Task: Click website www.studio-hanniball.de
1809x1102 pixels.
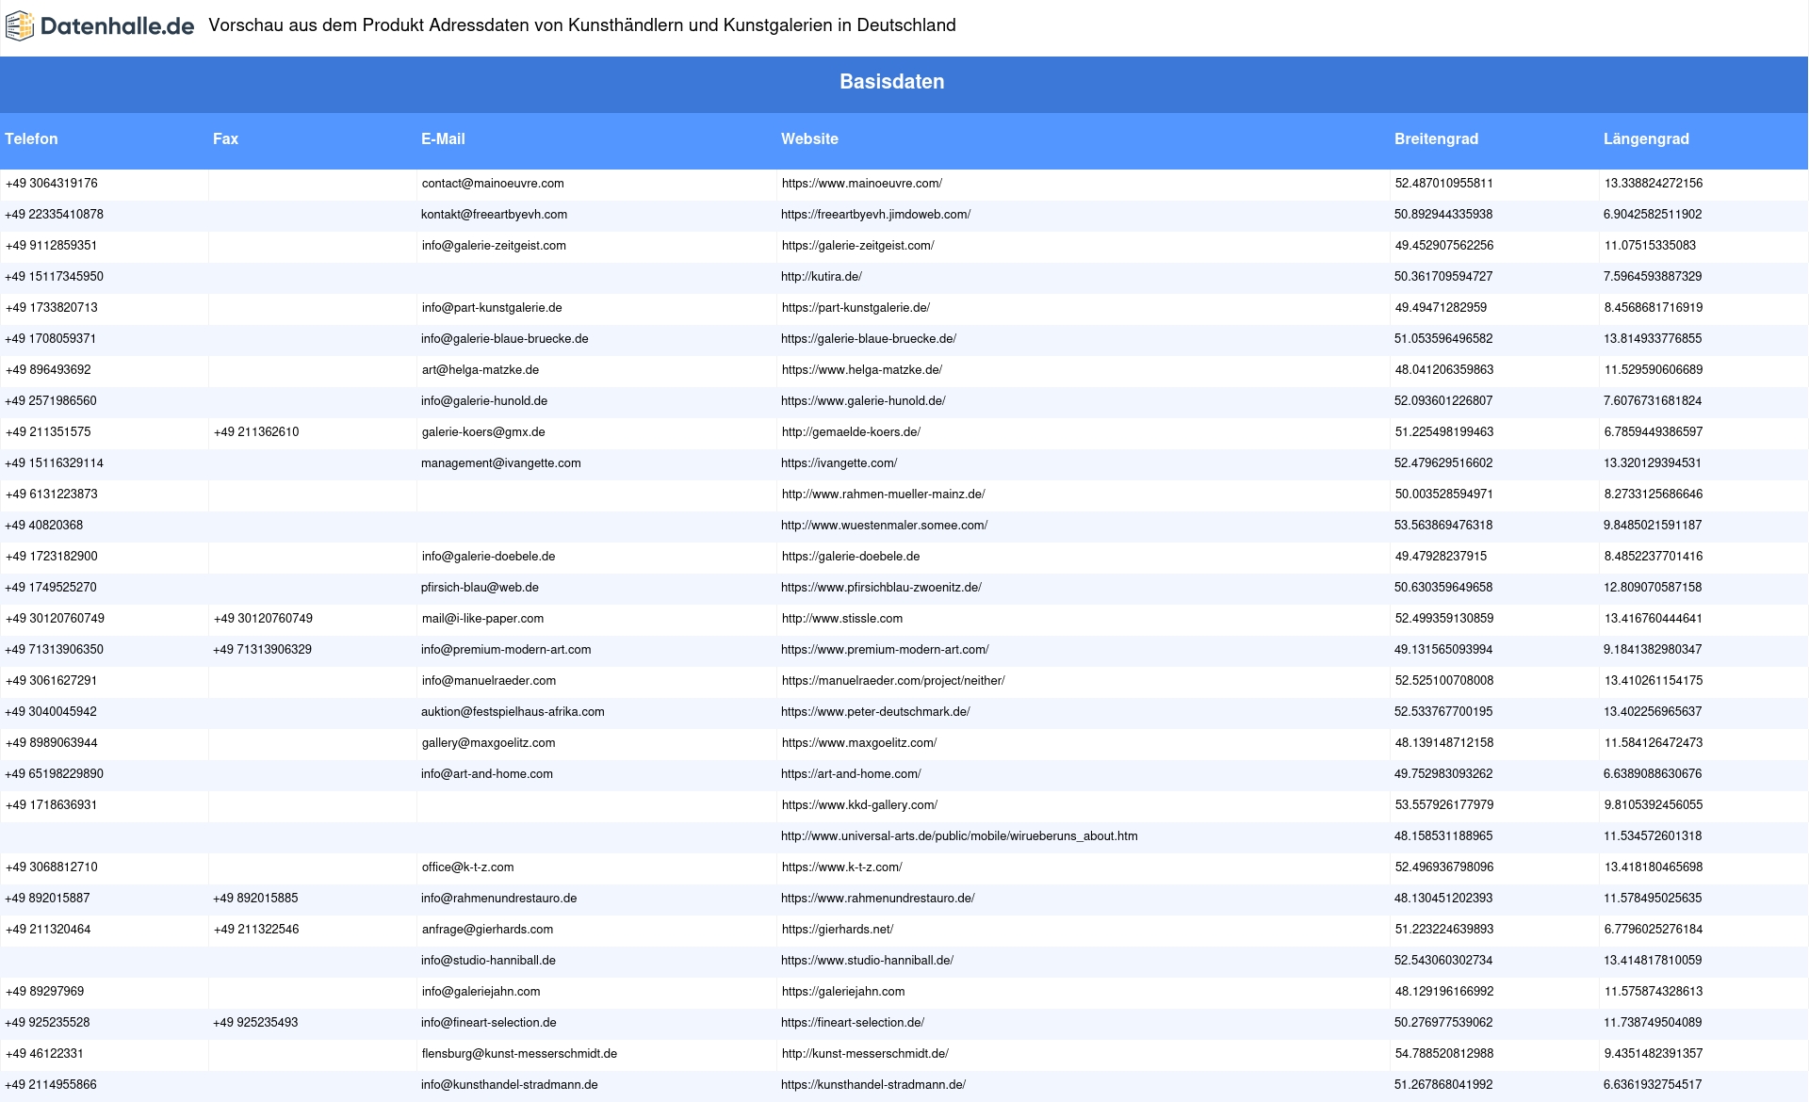Action: 867,961
